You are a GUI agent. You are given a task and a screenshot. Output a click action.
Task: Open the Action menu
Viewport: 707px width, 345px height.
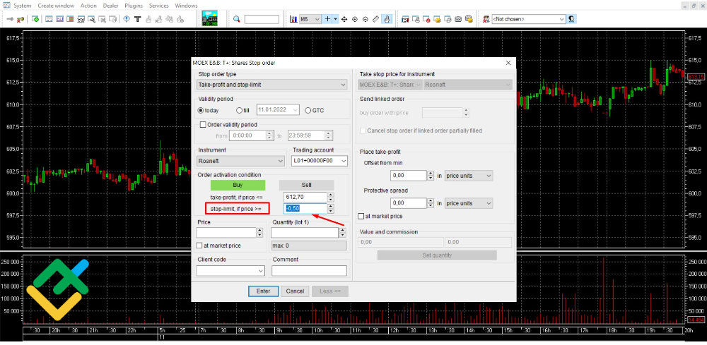point(88,6)
